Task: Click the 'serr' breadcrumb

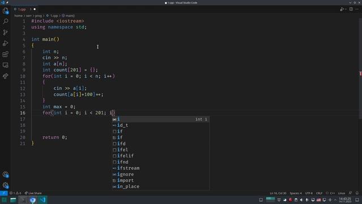Action: [x=29, y=16]
